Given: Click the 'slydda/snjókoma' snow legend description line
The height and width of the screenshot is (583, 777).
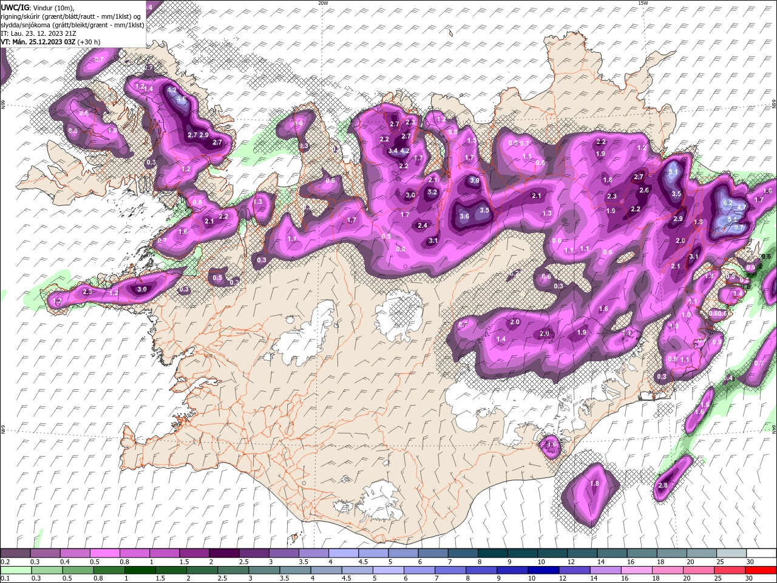Looking at the screenshot, I should 73,25.
